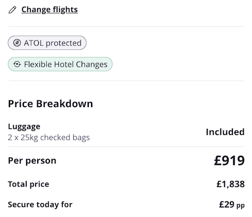Click the ATOL protected shield icon
The image size is (252, 217).
tap(17, 43)
